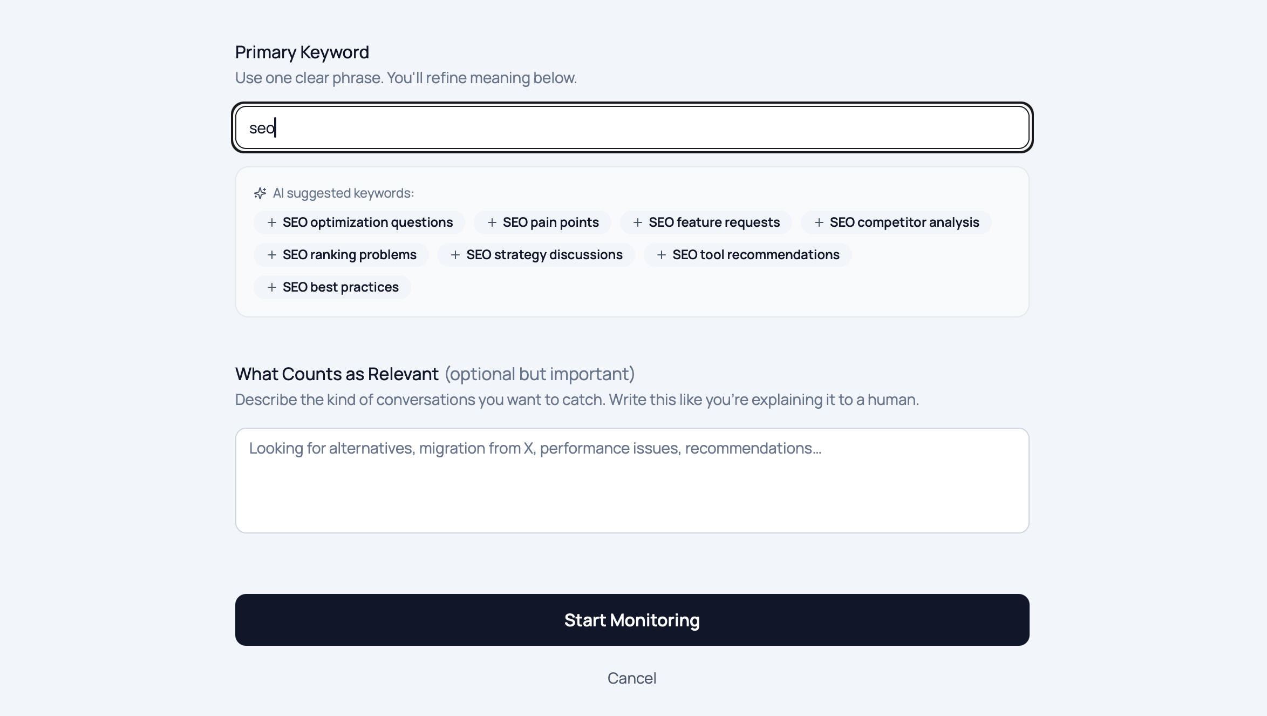Screen dimensions: 1267x716
Task: Click plus icon beside SEO ranking problems
Action: point(272,255)
